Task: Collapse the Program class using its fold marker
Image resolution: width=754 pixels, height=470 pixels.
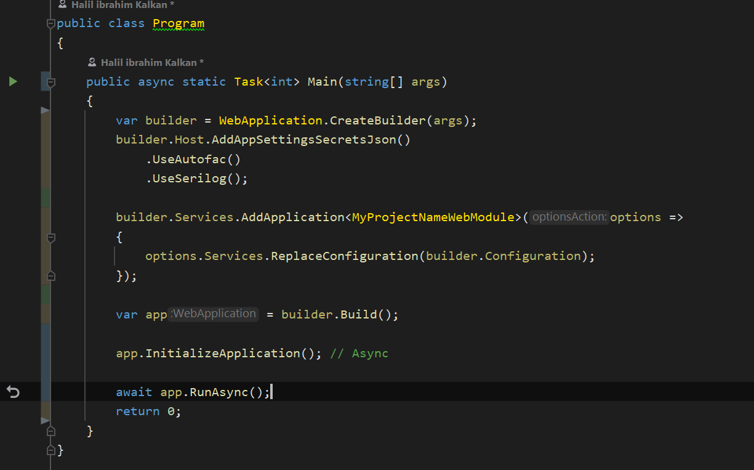Action: click(50, 23)
